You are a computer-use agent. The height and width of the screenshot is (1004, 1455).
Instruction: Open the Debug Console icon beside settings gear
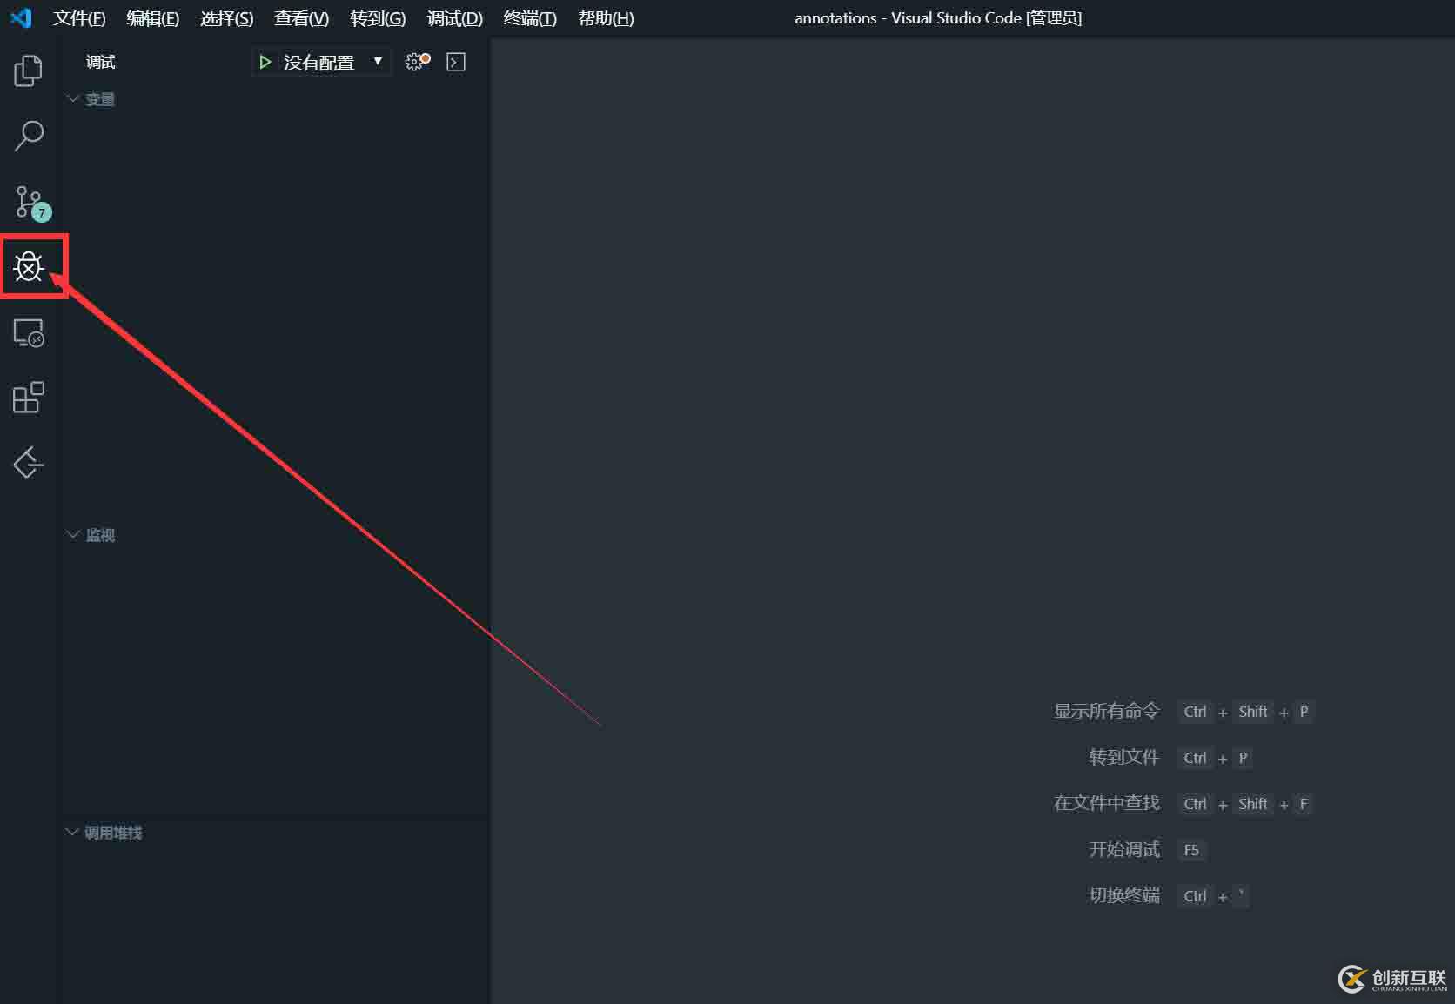click(x=455, y=61)
